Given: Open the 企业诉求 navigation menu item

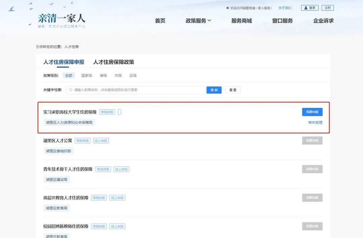Looking at the screenshot, I should 323,21.
